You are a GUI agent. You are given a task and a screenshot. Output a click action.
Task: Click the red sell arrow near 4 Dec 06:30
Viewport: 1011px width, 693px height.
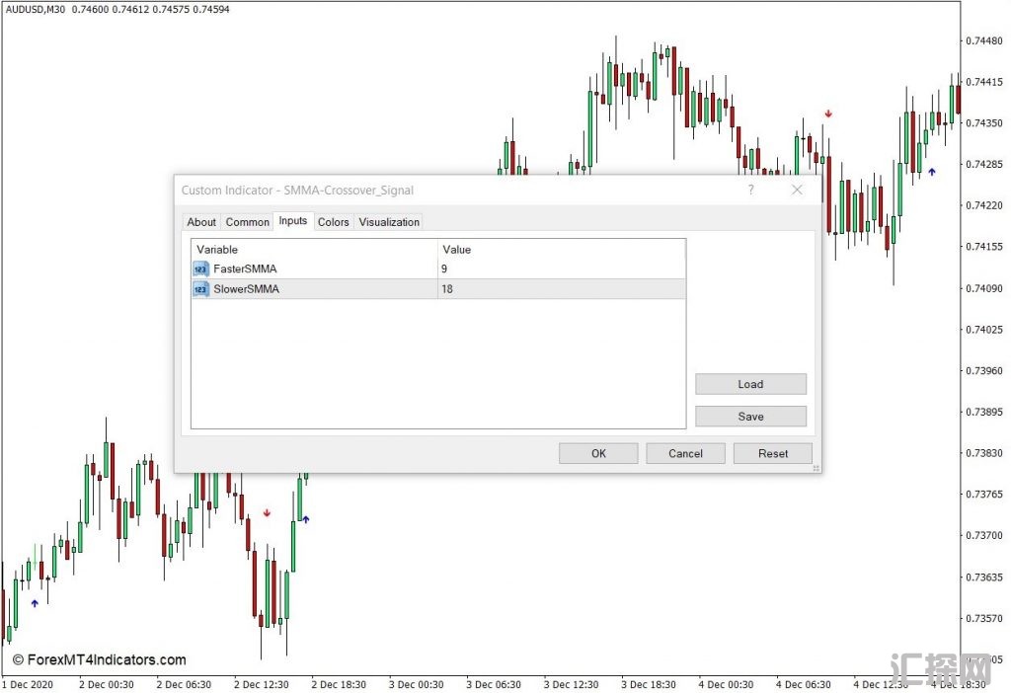click(x=828, y=114)
